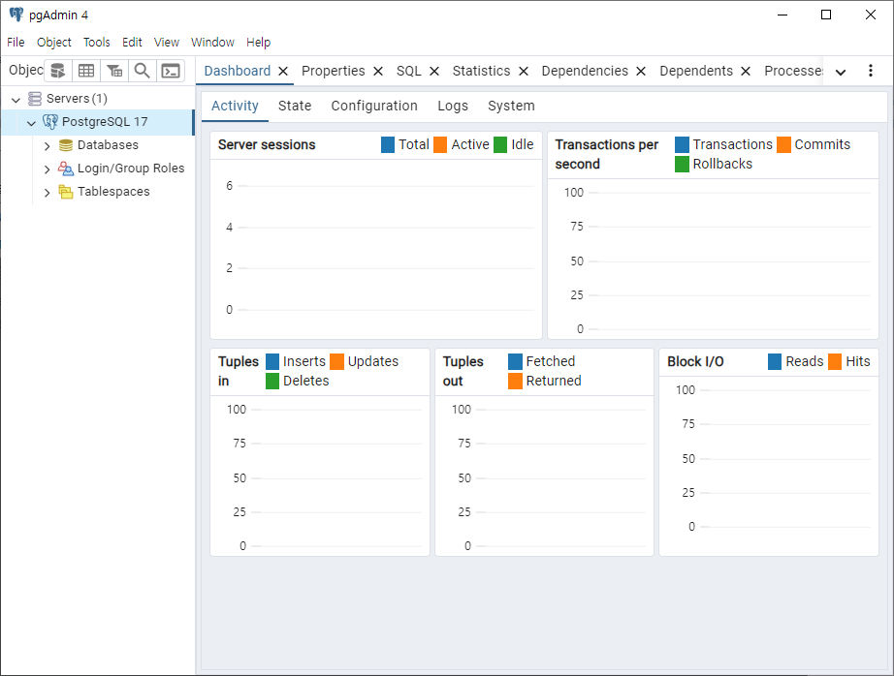Screen dimensions: 894x676
Task: Collapse the PostgreSQL 17 node
Action: pyautogui.click(x=31, y=123)
